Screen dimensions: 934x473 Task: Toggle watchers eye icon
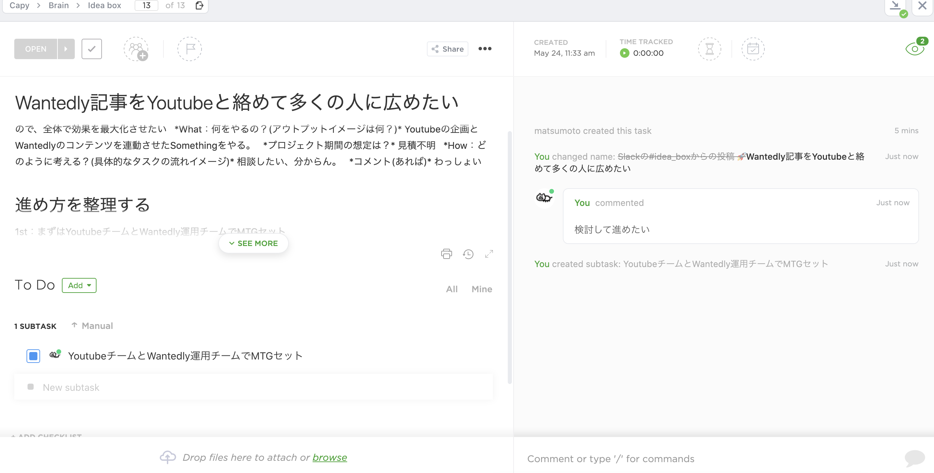click(x=915, y=49)
